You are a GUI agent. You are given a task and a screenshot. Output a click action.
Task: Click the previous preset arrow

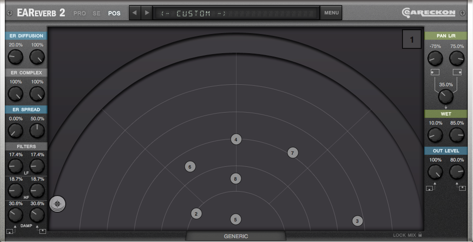pyautogui.click(x=135, y=13)
